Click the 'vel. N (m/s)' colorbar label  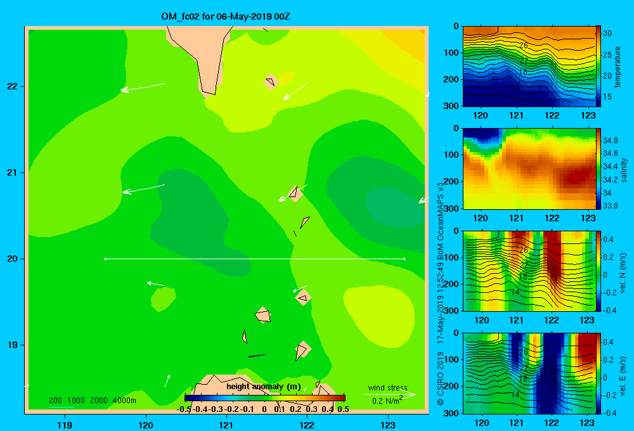tap(623, 273)
